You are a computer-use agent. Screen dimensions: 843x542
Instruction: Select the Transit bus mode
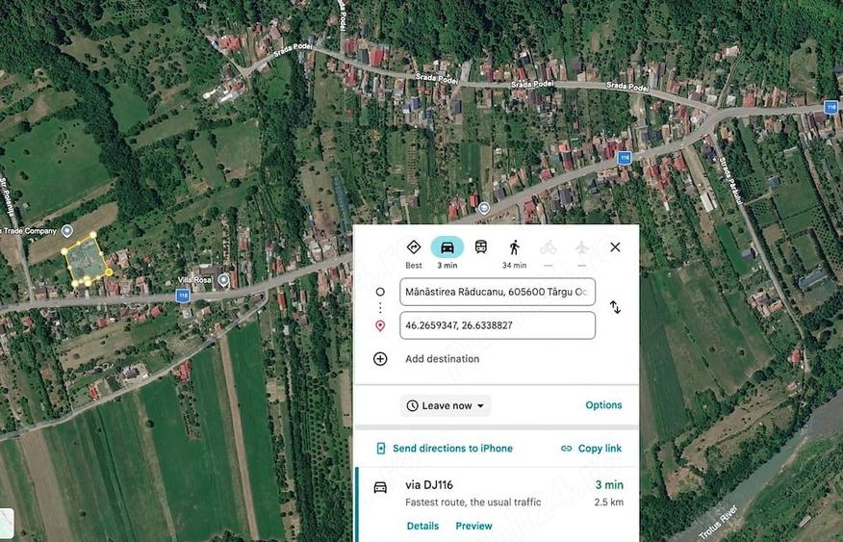481,246
